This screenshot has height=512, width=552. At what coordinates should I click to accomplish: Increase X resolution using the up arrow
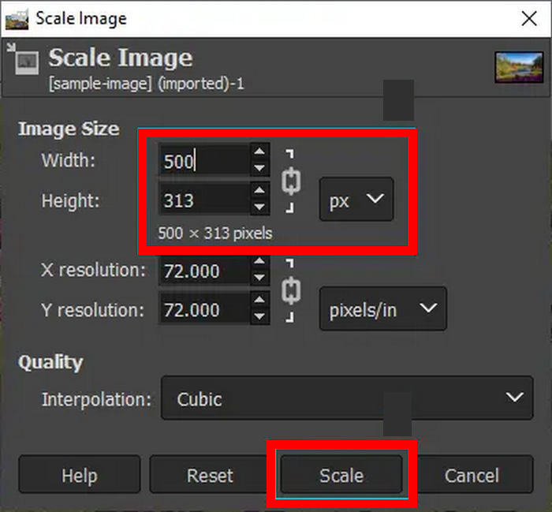(259, 262)
